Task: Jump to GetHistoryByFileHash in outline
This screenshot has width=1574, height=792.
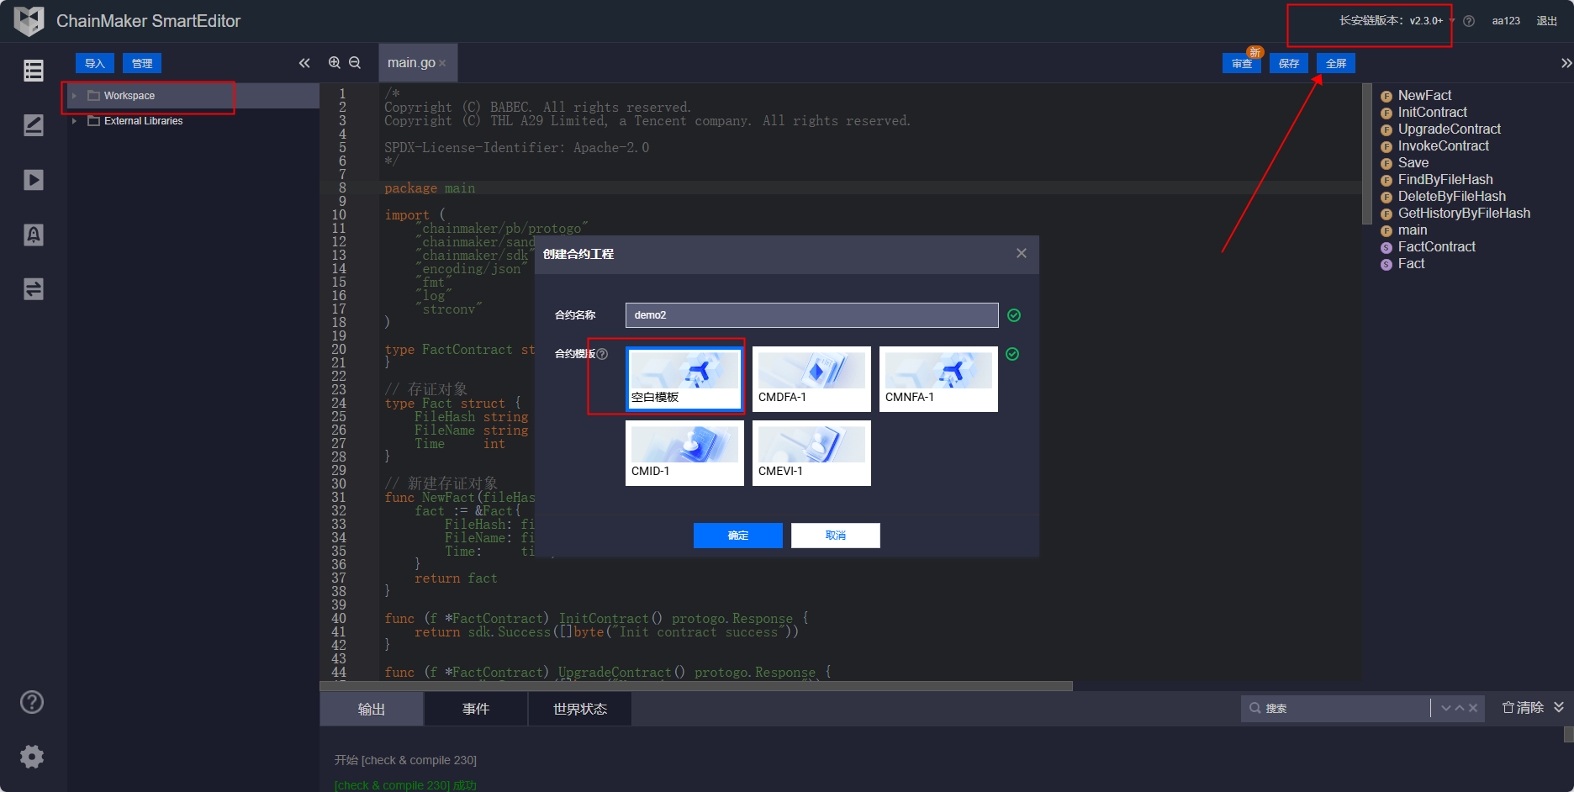Action: coord(1464,214)
